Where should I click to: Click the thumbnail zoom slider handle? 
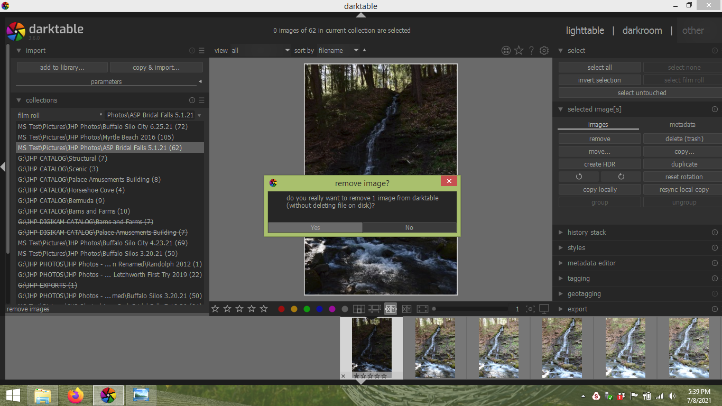point(434,309)
